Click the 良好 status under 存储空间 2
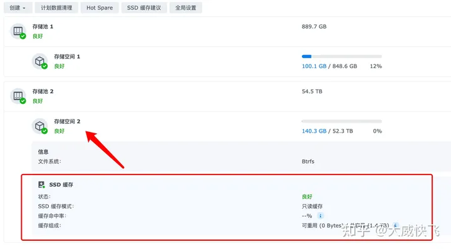451x249 pixels. 60,131
